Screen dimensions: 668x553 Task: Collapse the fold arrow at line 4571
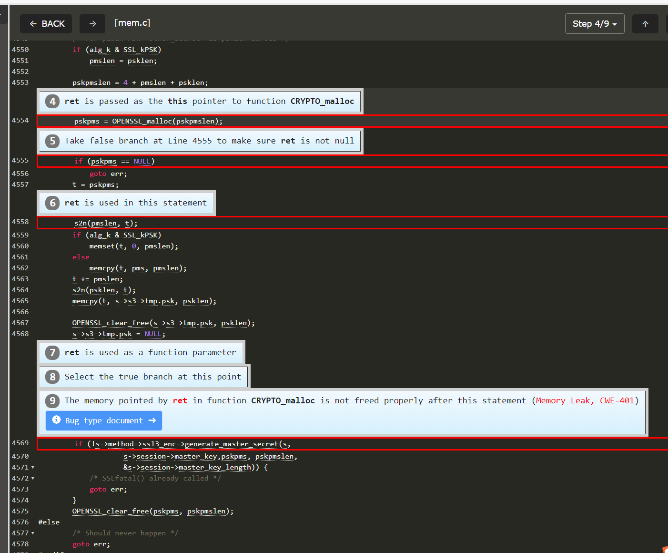[x=33, y=468]
